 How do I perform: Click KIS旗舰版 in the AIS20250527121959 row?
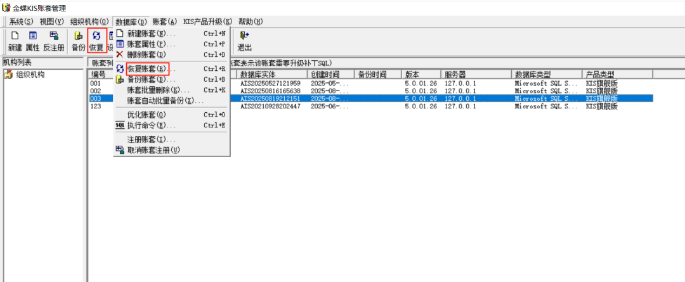click(x=601, y=83)
